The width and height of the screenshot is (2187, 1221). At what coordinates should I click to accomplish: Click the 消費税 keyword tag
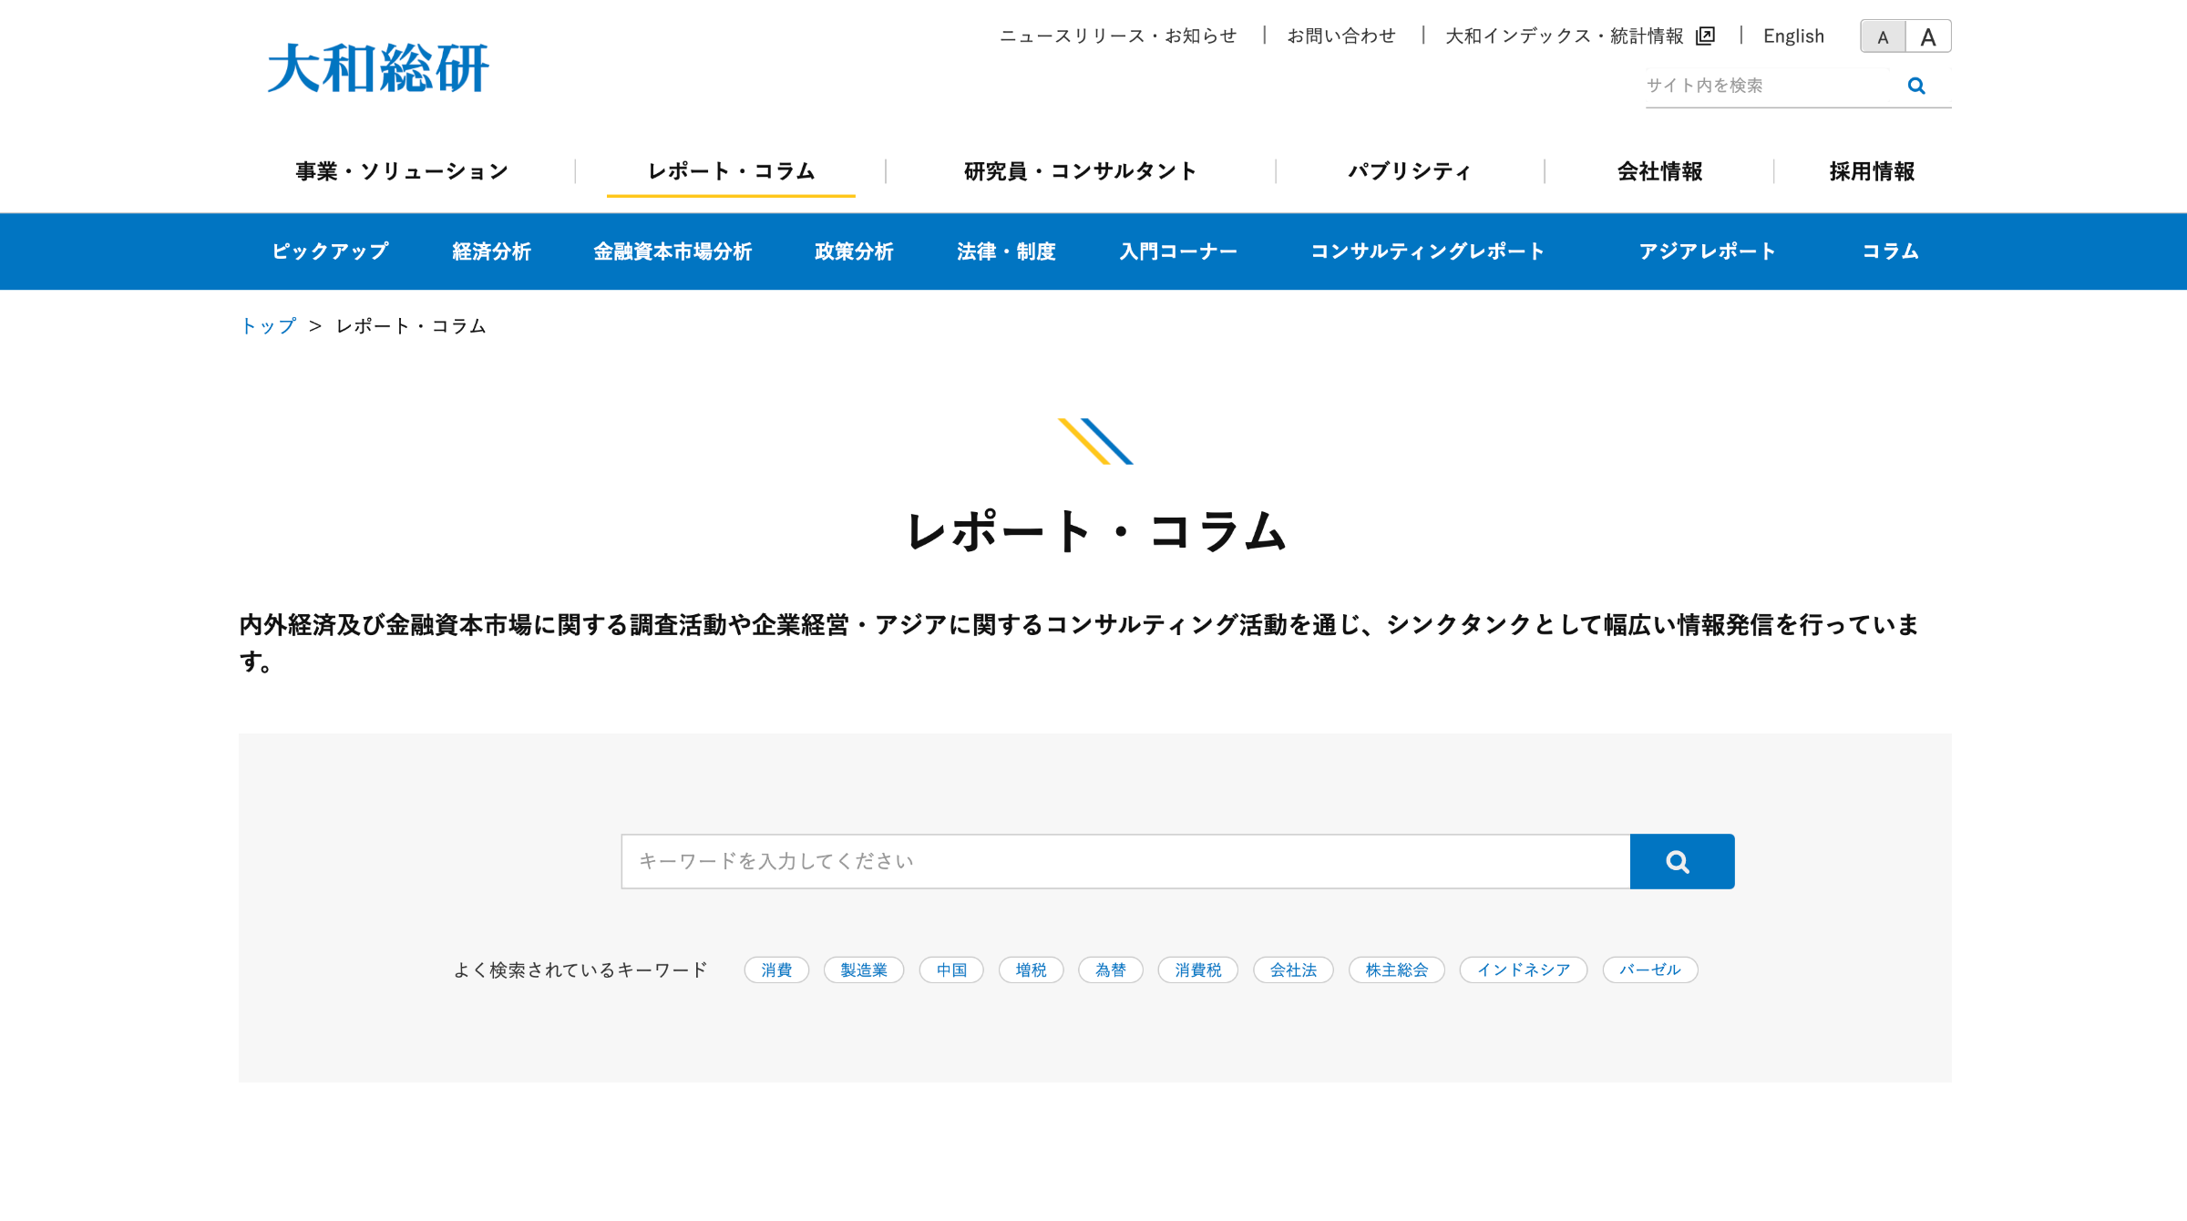[1198, 970]
